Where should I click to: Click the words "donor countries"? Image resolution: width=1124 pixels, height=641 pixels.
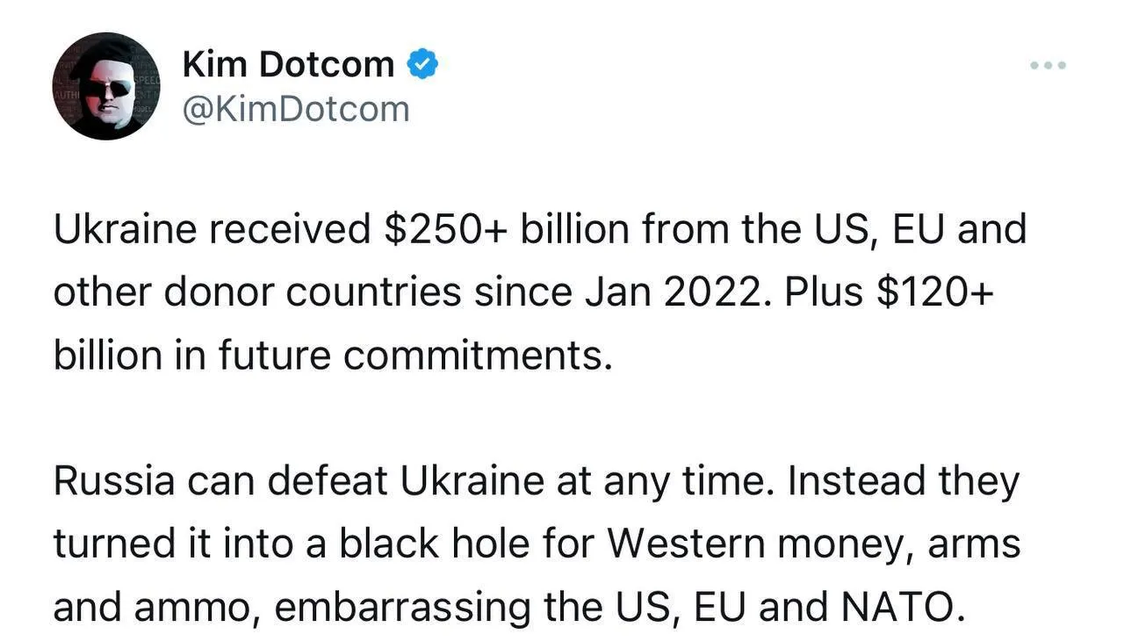(x=312, y=292)
